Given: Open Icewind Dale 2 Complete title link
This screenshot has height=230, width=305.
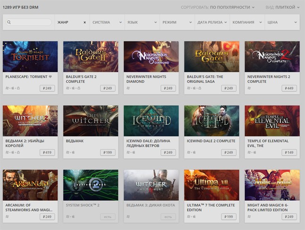Looking at the screenshot, I should tap(211, 141).
